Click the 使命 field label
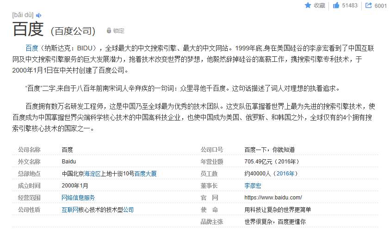Screen dimensions: 390x229 click(210, 210)
